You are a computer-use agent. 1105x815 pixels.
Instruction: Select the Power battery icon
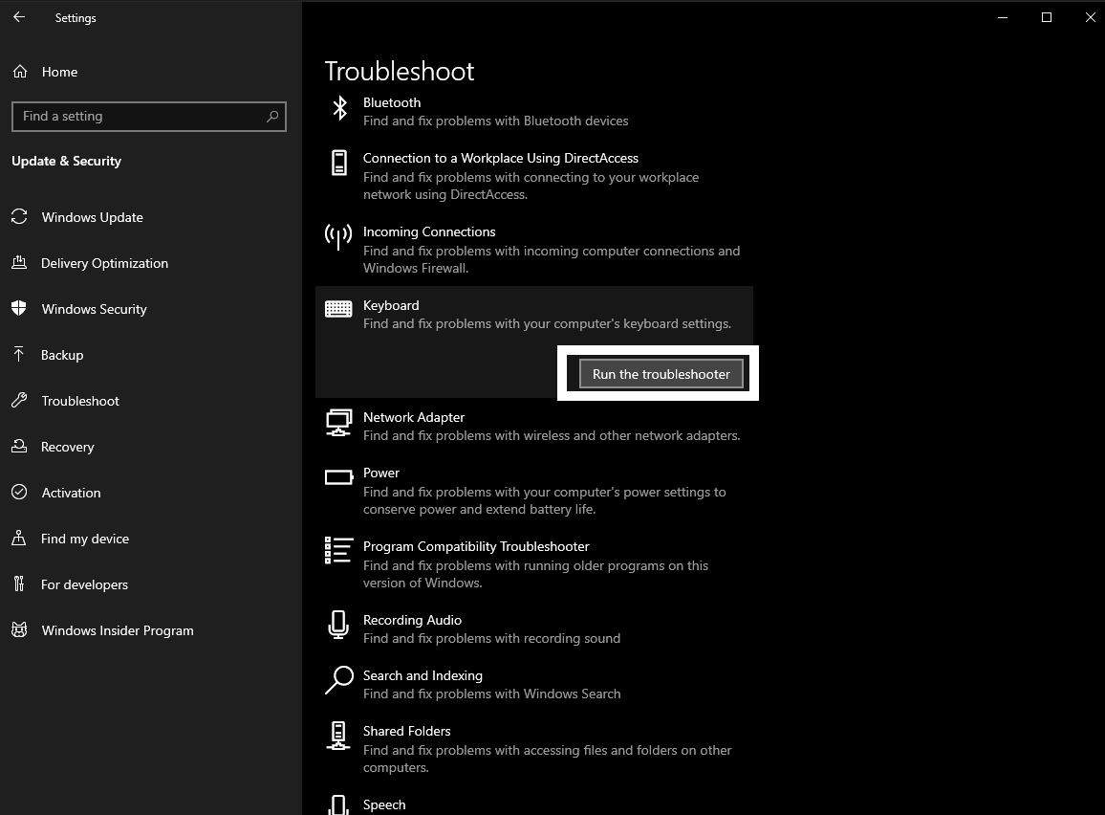point(337,476)
